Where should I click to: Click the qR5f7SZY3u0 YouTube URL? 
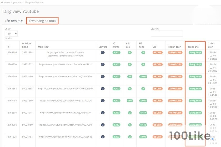(x=66, y=125)
